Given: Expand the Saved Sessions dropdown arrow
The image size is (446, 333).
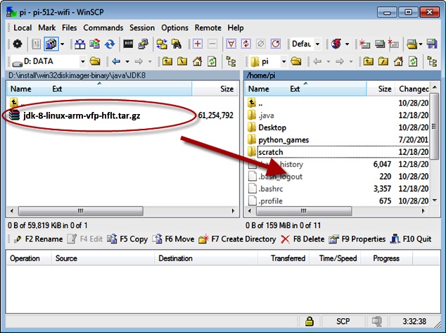Looking at the screenshot, I should click(x=421, y=44).
